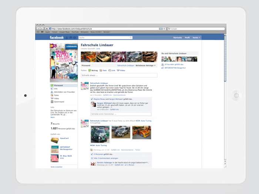Open the News bookmarks folder dropdown
Image resolution: width=259 pixels, height=194 pixels.
coord(96,32)
